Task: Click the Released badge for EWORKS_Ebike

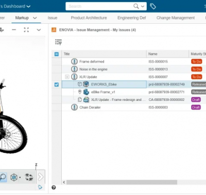Action: pos(199,84)
